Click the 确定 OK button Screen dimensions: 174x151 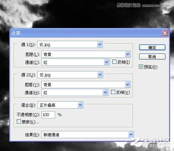point(152,47)
